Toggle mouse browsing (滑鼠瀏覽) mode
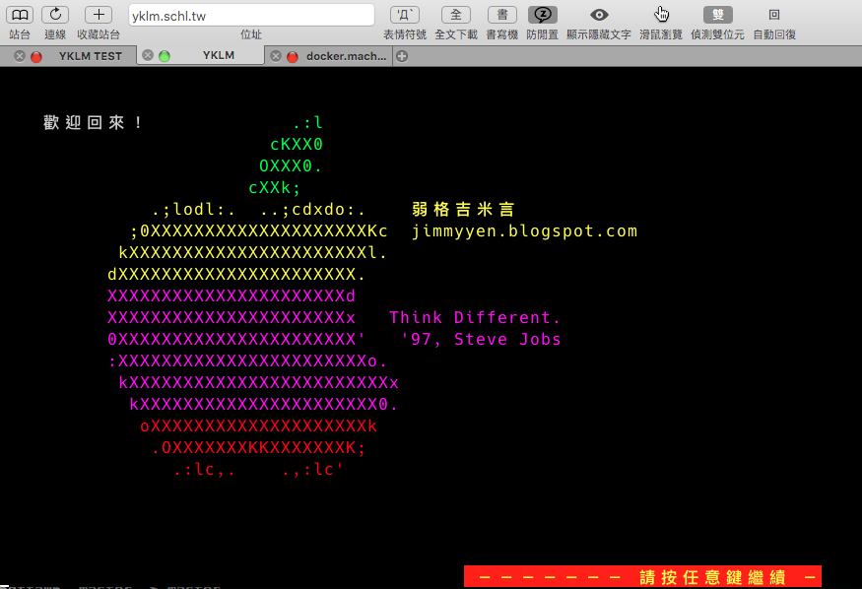The width and height of the screenshot is (862, 589). 661,15
